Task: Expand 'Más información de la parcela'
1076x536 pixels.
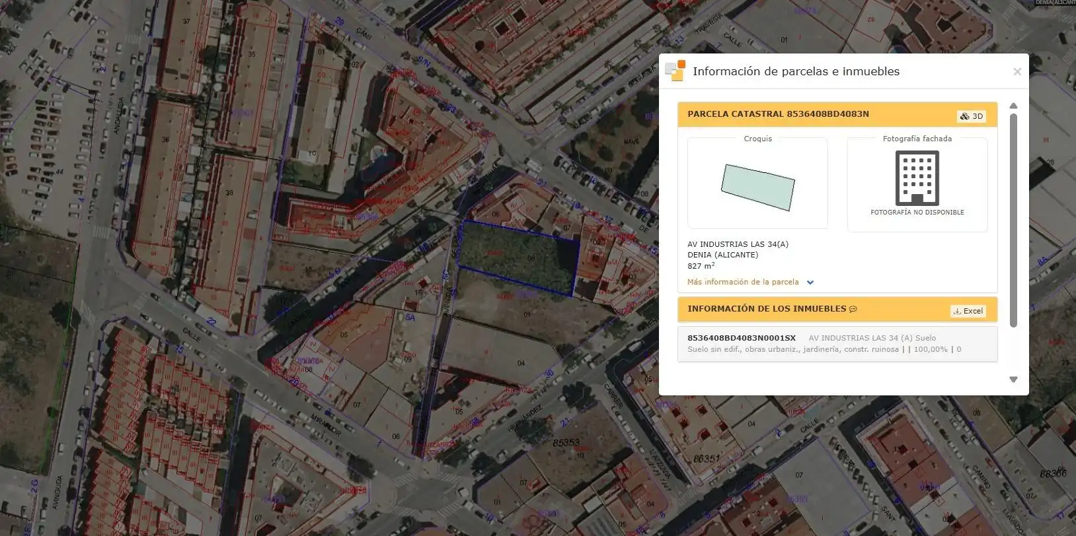Action: click(751, 282)
